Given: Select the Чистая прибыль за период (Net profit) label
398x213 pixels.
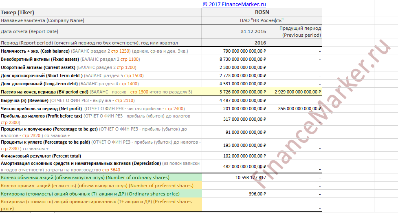Looking at the screenshot, I should pos(101,109).
